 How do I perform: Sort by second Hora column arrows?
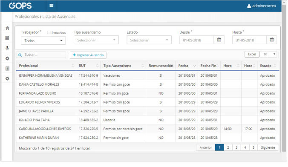click(x=254, y=66)
